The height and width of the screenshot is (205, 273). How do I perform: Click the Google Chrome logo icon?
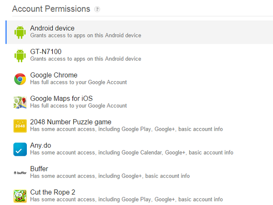20,79
